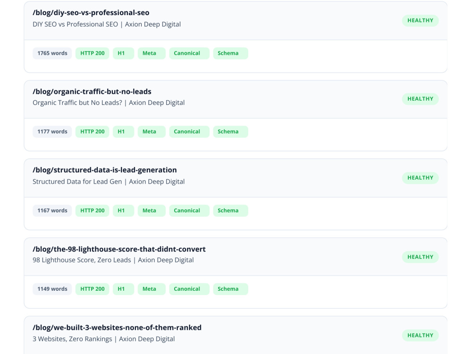The height and width of the screenshot is (354, 472).
Task: Open the /blog/diy-seo-vs-professional-seo page entry
Action: (91, 13)
